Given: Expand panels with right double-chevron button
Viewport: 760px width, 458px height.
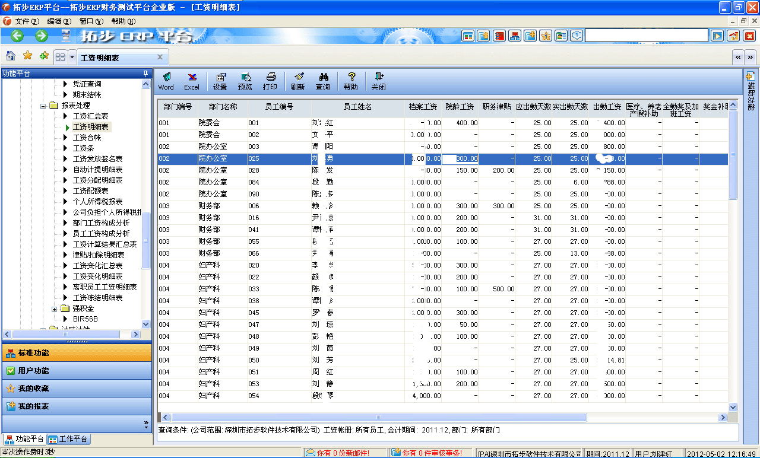Looking at the screenshot, I should [749, 57].
